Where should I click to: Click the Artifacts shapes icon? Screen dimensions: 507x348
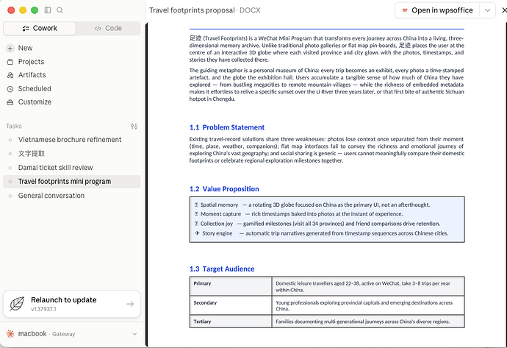[x=10, y=75]
